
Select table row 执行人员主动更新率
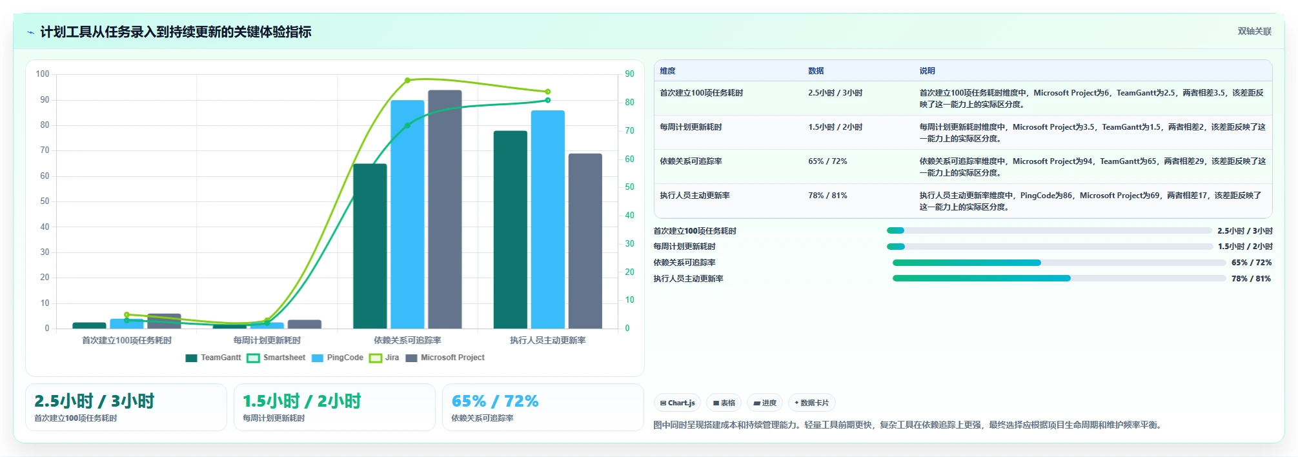tap(963, 201)
